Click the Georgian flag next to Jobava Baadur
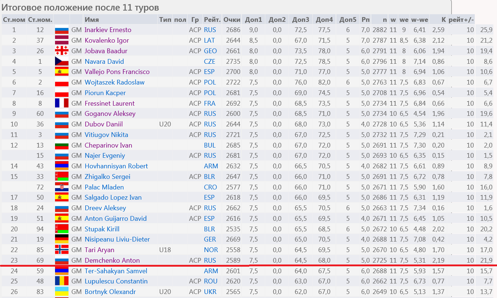 point(62,51)
